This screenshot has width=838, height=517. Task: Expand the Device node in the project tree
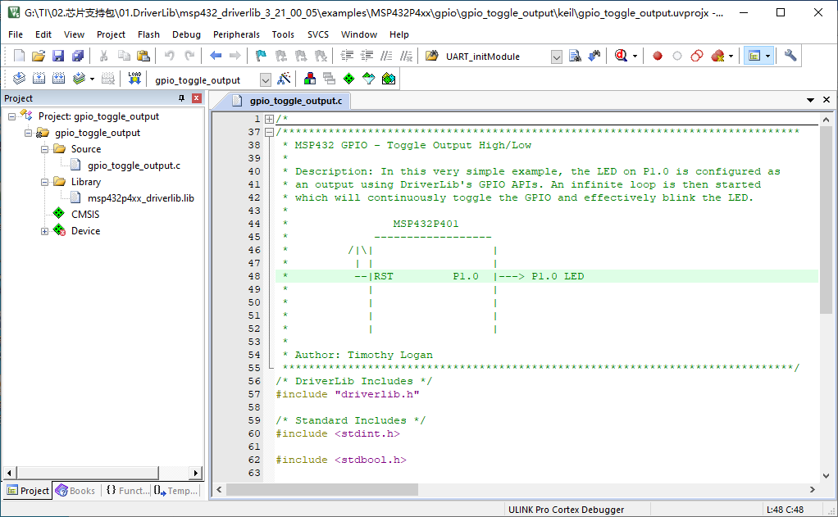pyautogui.click(x=45, y=231)
